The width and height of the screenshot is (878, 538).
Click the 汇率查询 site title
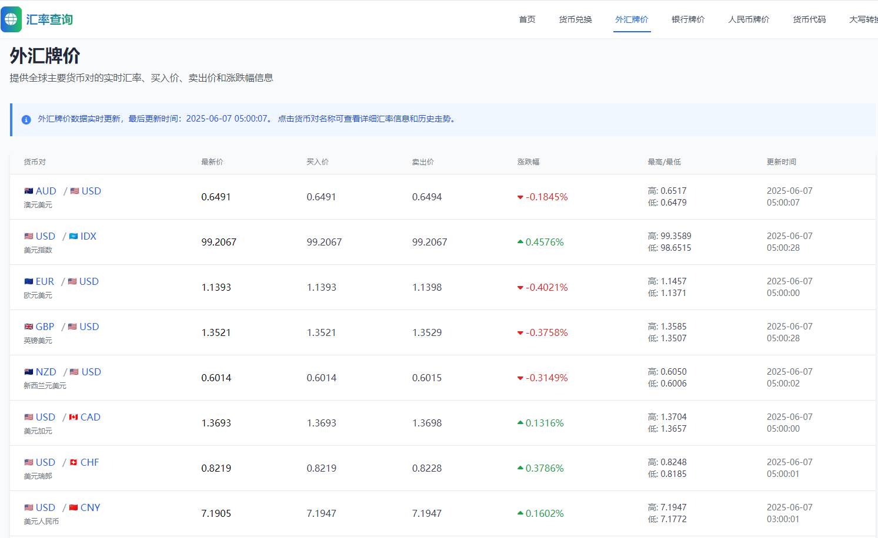click(x=49, y=19)
